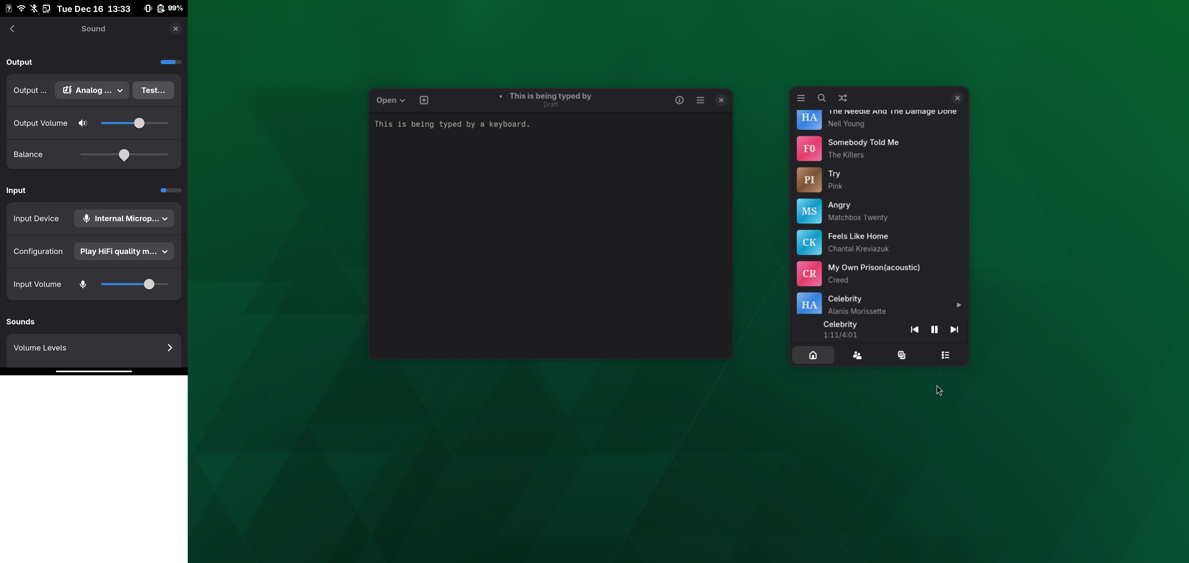Play Try by Pink
The width and height of the screenshot is (1189, 563).
[x=879, y=180]
